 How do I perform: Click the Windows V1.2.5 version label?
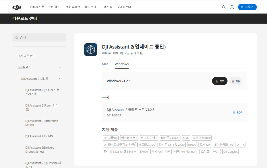pos(119,81)
